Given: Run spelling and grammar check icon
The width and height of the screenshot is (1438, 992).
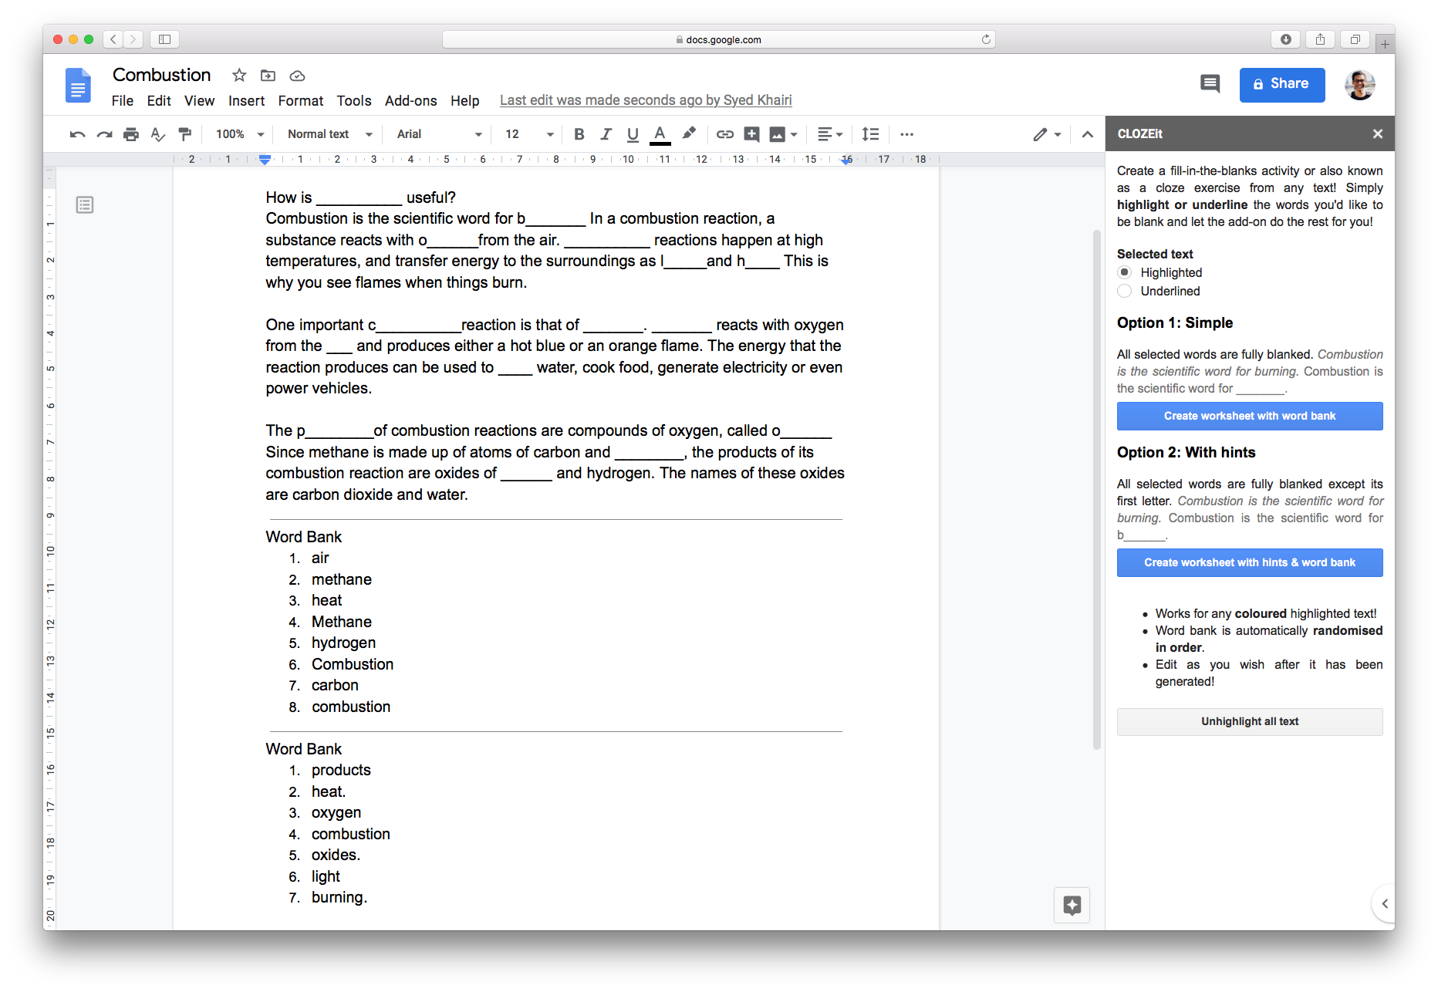Looking at the screenshot, I should [x=158, y=134].
